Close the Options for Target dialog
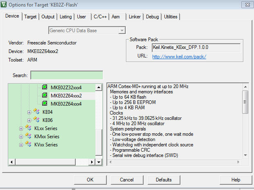The image size is (254, 190). coord(247,4)
